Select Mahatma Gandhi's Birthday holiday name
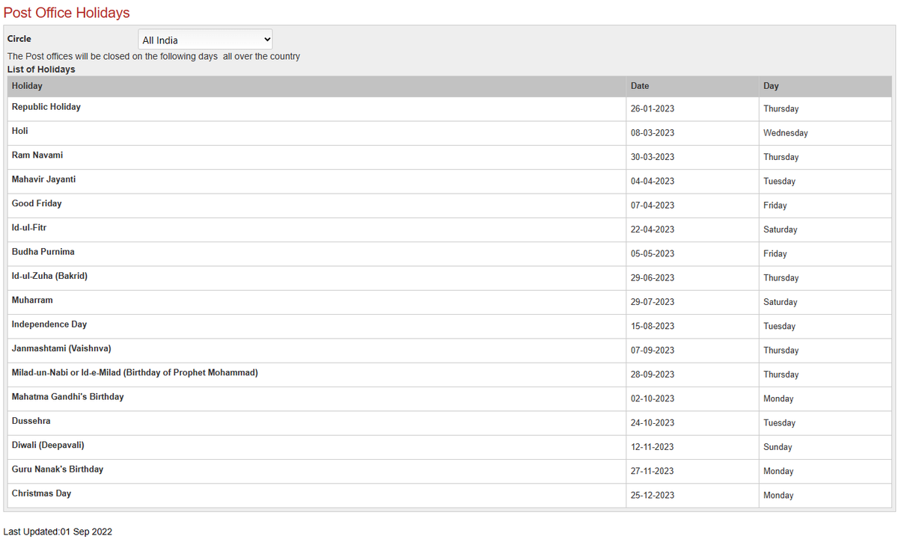The height and width of the screenshot is (542, 898). pos(68,397)
